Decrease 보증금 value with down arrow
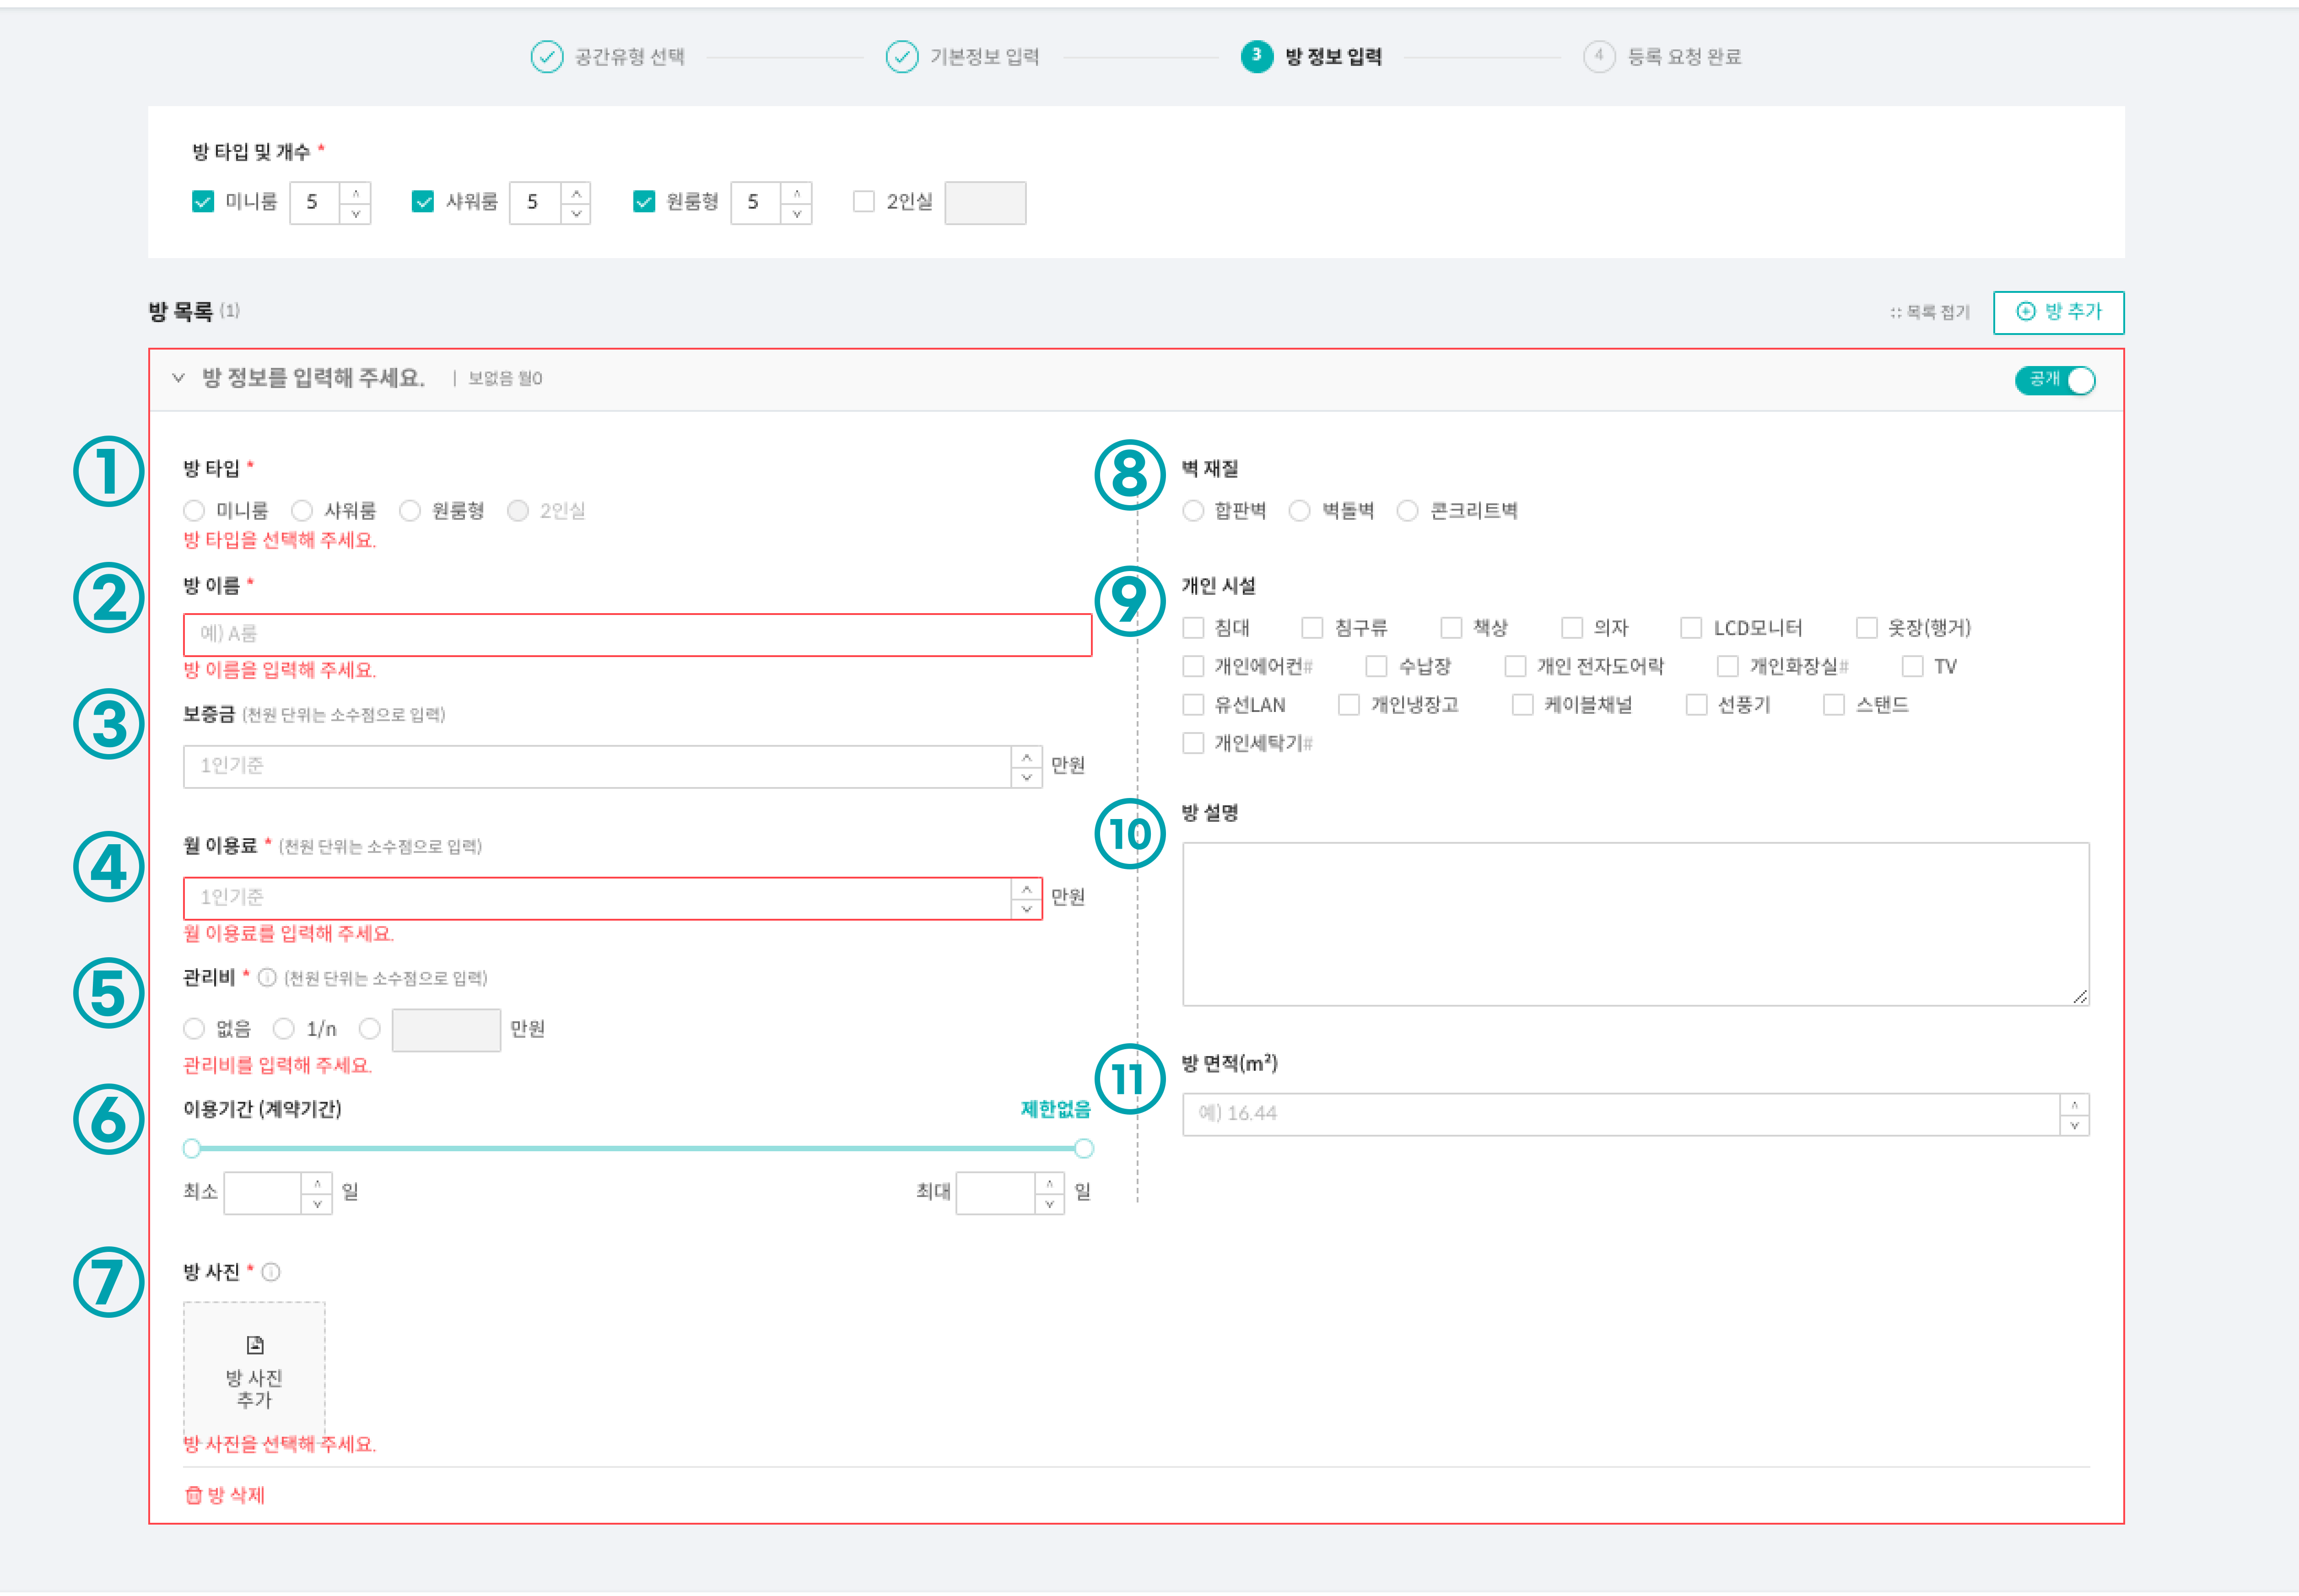The height and width of the screenshot is (1596, 2299). click(1026, 777)
